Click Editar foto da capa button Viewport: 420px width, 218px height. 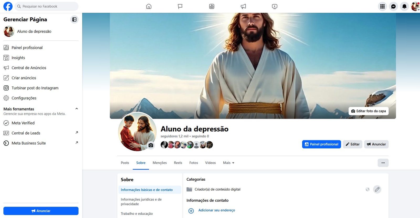point(369,111)
